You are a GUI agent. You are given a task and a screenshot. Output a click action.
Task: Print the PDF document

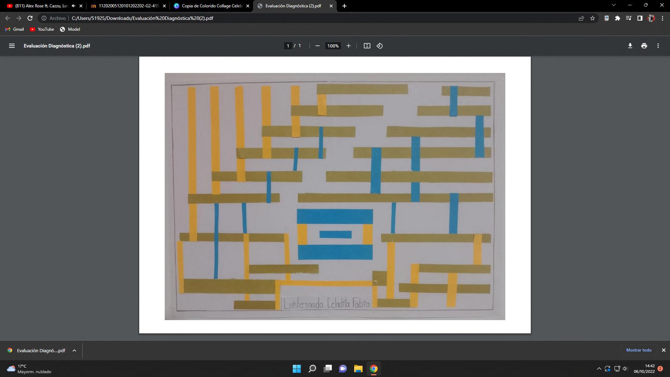point(644,46)
